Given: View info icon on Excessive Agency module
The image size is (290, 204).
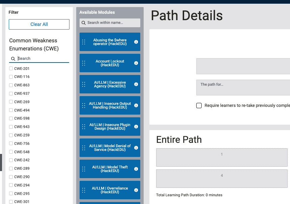Looking at the screenshot, I should click(x=136, y=84).
